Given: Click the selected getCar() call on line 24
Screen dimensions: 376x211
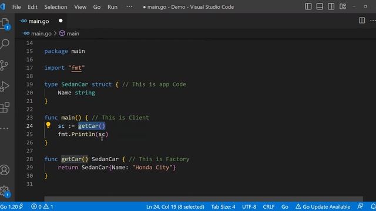Looking at the screenshot, I should coord(92,126).
